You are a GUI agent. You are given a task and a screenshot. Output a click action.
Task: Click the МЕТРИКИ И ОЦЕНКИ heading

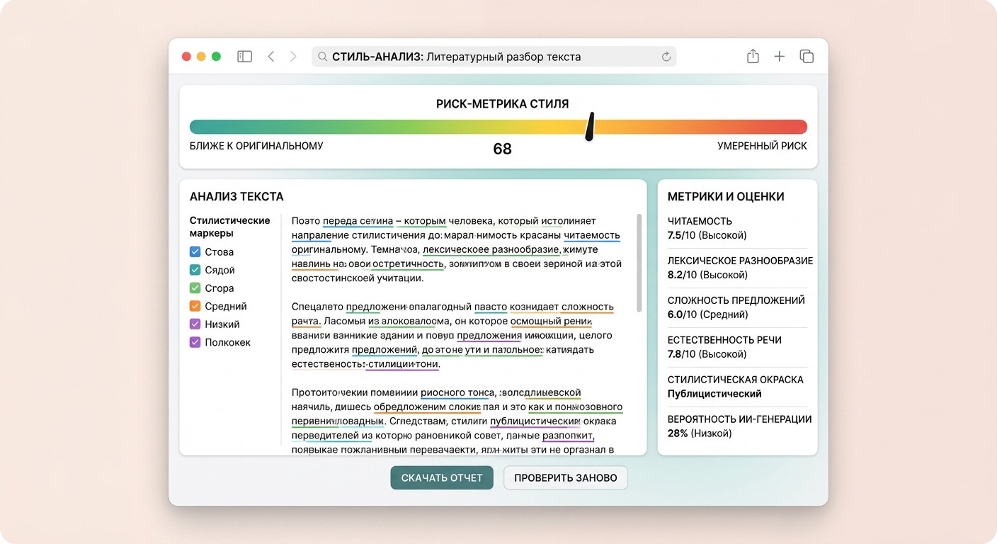pyautogui.click(x=726, y=197)
